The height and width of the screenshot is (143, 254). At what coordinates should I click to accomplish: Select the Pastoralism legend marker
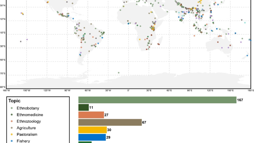(x=11, y=135)
